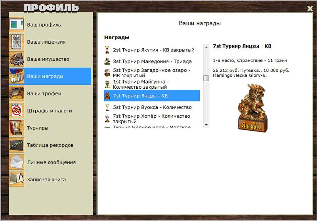Close the Профиль window with X
The width and height of the screenshot is (317, 221).
pos(310,8)
